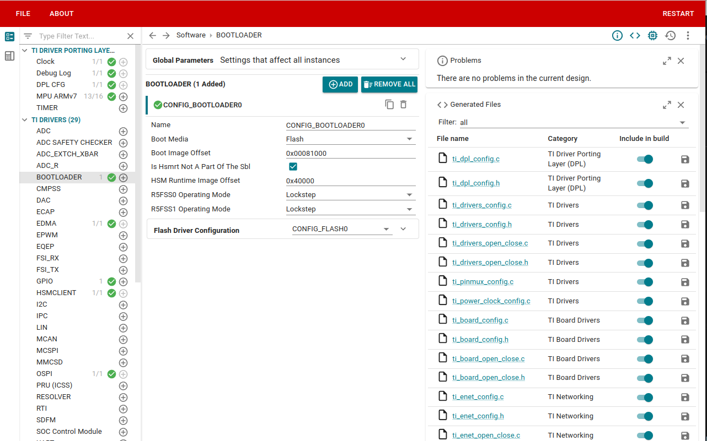707x441 pixels.
Task: Click save icon for ti_dpl_config.c
Action: point(685,160)
